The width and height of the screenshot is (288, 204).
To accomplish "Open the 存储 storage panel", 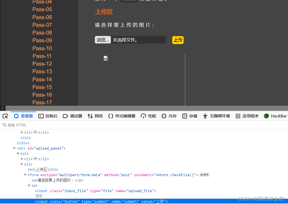I will coord(190,116).
